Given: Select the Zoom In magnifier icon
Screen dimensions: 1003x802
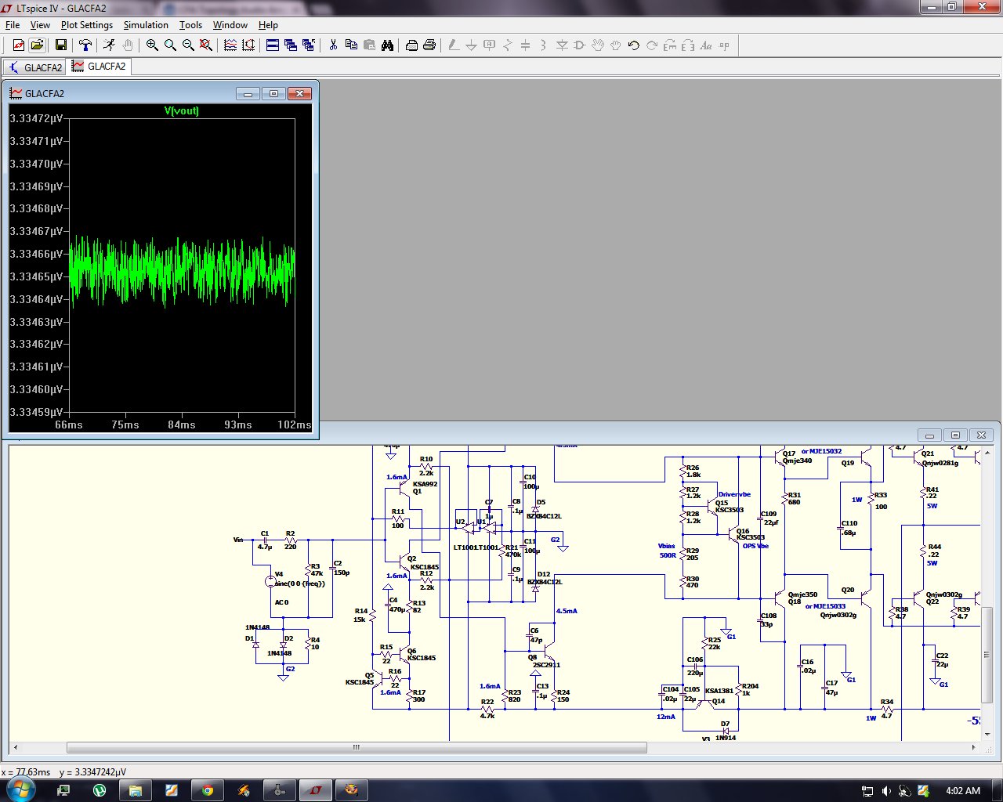Looking at the screenshot, I should [152, 45].
